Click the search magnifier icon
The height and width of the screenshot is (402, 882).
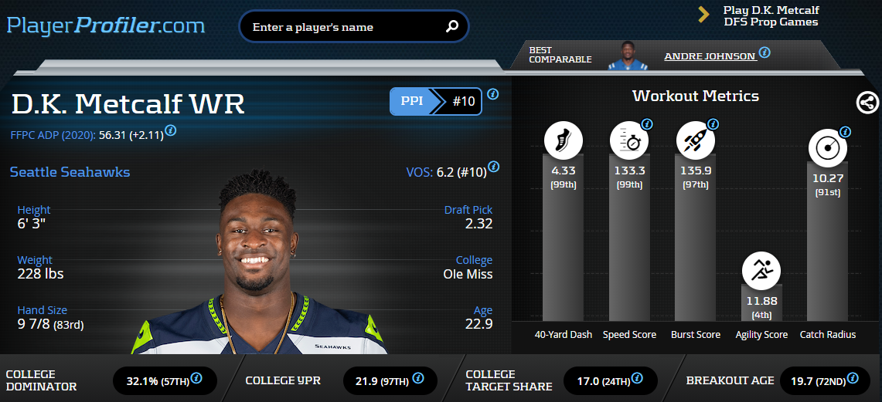point(452,26)
